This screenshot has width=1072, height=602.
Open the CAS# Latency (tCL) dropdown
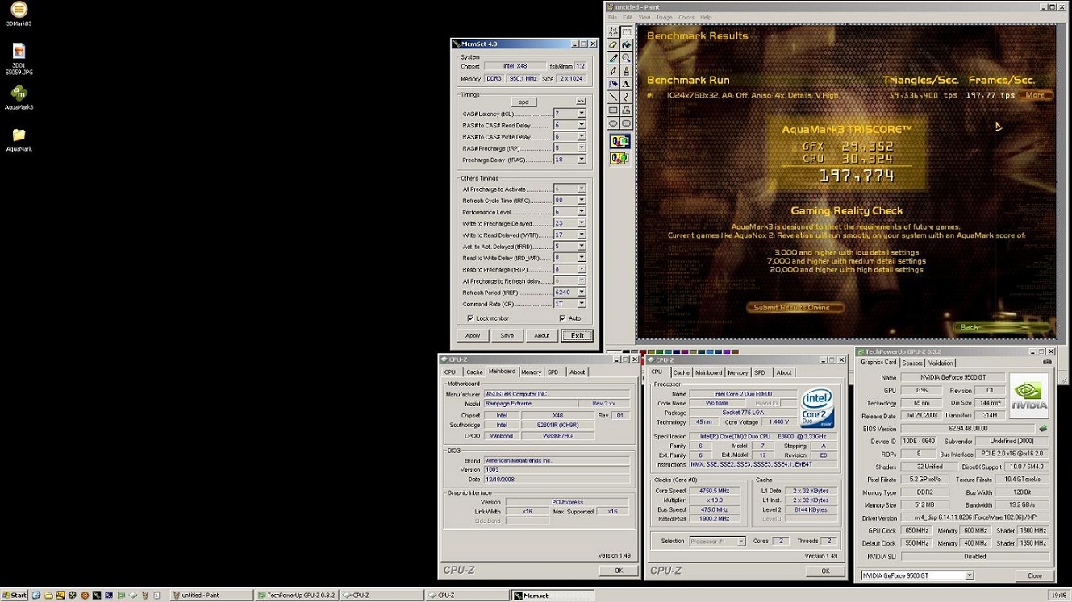581,114
